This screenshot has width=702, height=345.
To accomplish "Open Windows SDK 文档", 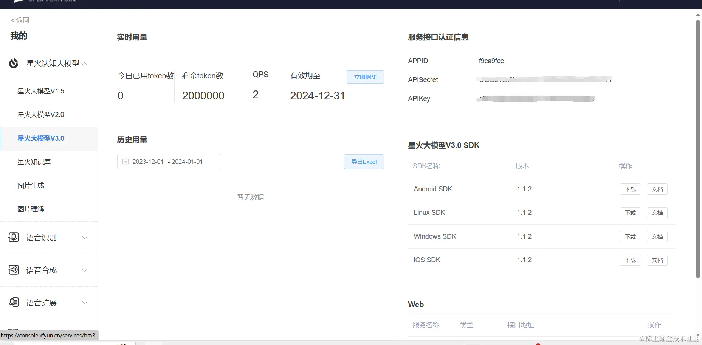I will click(657, 236).
